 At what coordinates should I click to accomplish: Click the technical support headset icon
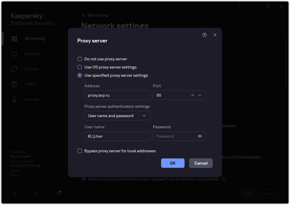pyautogui.click(x=36, y=193)
